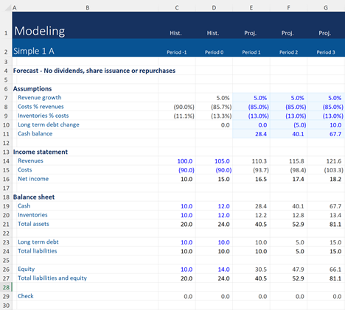Select the 'Long term debt change' label

coord(49,124)
